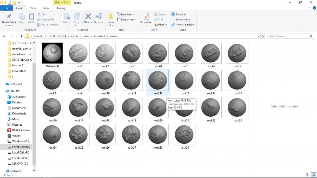317x178 pixels.
Task: Open the View ribbon tab
Action: pos(46,8)
